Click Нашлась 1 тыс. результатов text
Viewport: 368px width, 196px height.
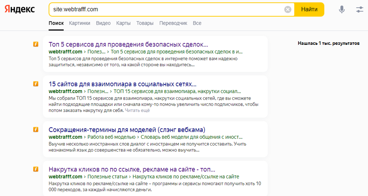329,43
